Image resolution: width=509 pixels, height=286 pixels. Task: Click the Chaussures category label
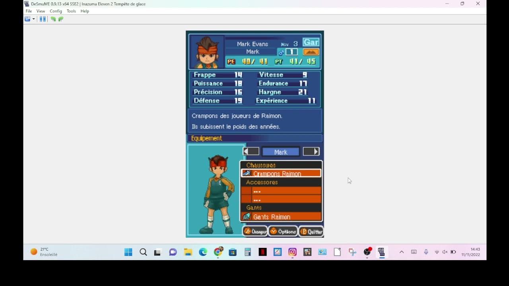pos(261,165)
